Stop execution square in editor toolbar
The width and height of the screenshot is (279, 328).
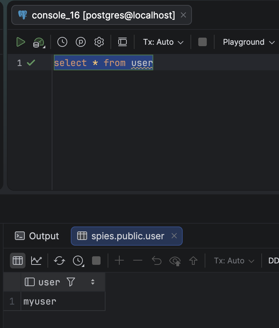click(x=203, y=42)
